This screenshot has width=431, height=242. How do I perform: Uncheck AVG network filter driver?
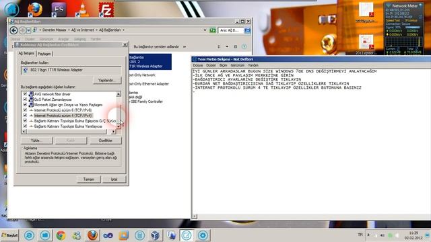(25, 94)
